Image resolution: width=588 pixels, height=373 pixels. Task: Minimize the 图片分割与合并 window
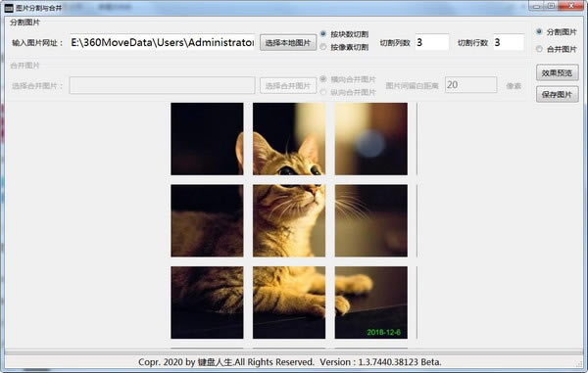(537, 6)
